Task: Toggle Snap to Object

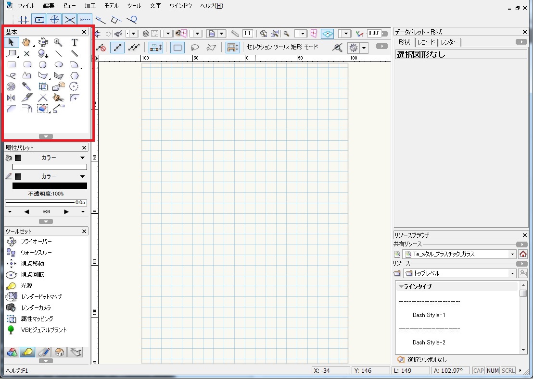Action: pyautogui.click(x=39, y=20)
